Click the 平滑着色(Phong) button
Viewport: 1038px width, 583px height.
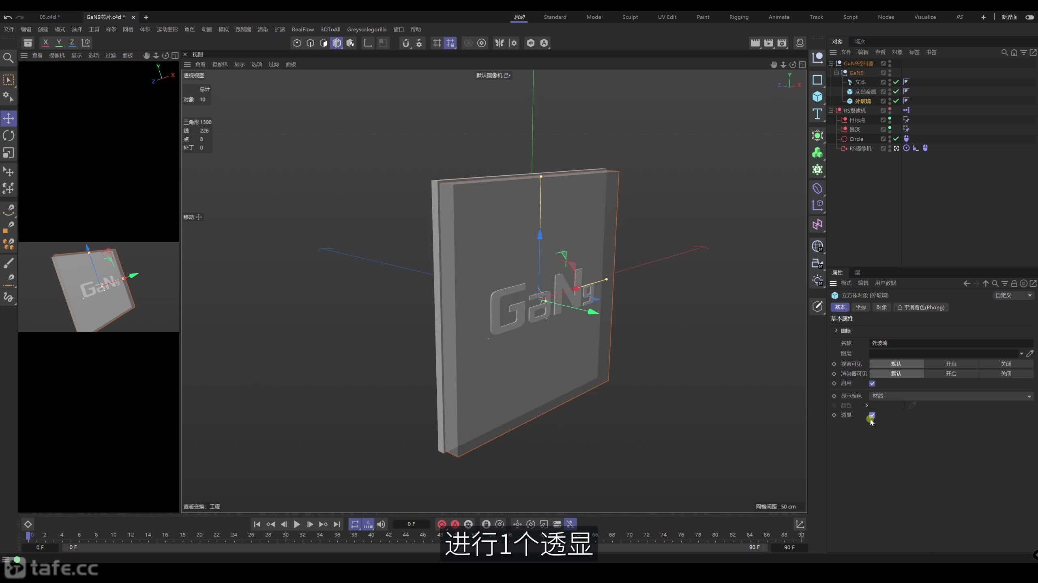click(921, 307)
